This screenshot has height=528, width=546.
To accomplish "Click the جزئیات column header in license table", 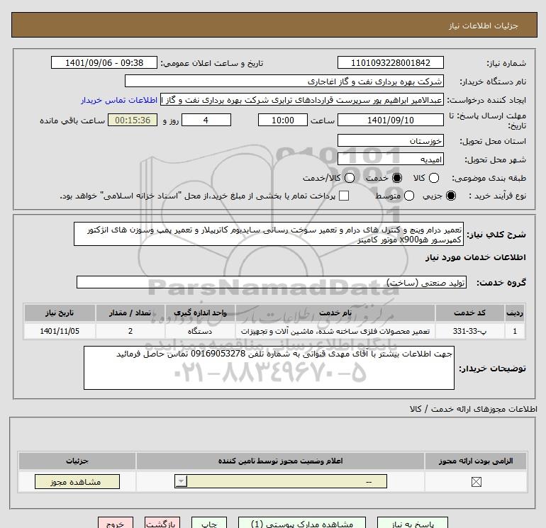I will (77, 461).
